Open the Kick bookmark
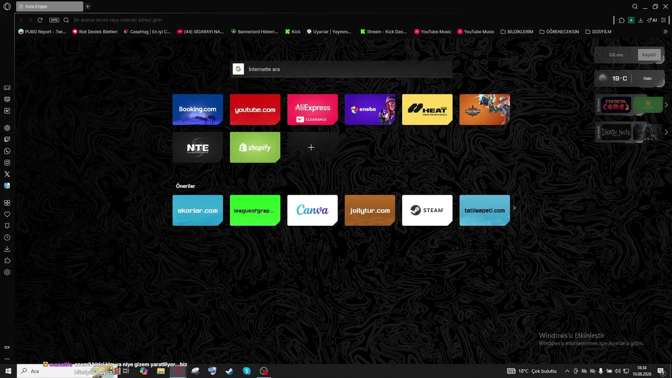This screenshot has height=378, width=672. (x=293, y=31)
